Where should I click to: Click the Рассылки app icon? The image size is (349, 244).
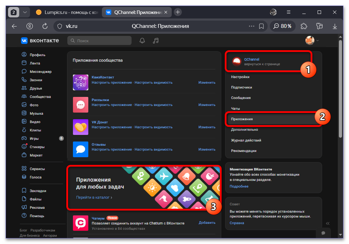(x=81, y=105)
